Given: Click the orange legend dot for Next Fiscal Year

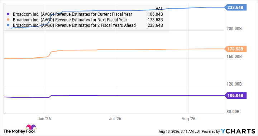Looking at the screenshot, I should [8, 20].
